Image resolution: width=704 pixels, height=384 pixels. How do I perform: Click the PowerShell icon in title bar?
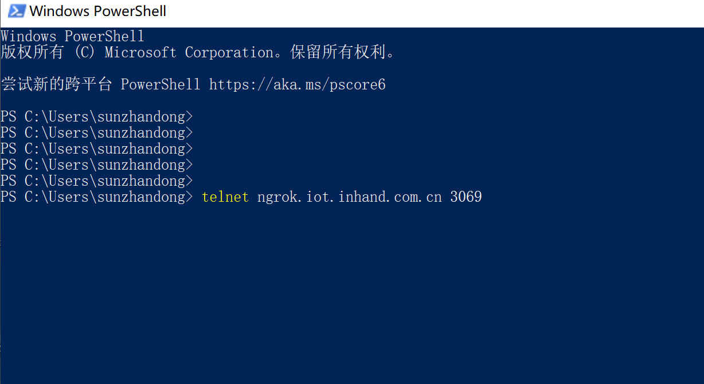[16, 11]
